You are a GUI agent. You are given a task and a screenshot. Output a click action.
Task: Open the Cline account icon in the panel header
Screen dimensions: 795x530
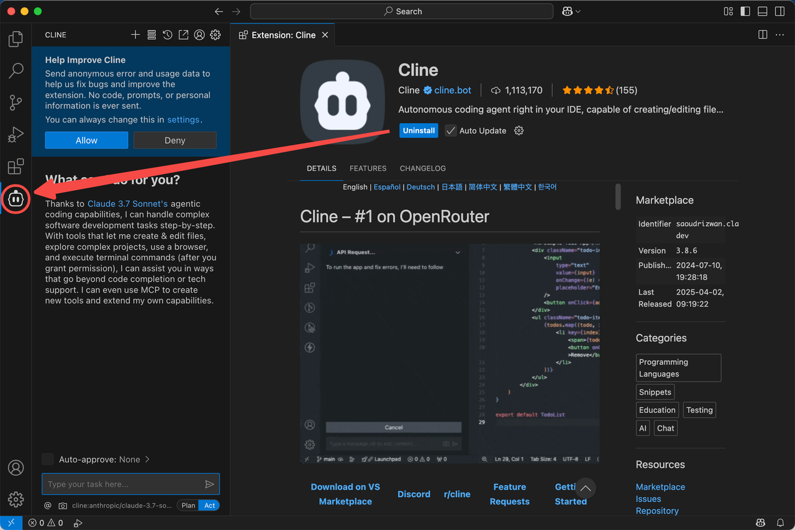click(199, 35)
